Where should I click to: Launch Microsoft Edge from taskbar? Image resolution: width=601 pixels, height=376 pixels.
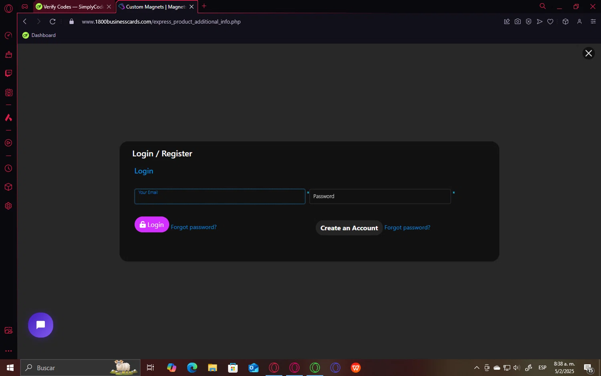(x=192, y=368)
